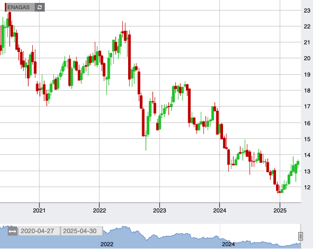This screenshot has width=316, height=251.
Task: Click the navigator area chart near 2022
Action: coord(107,244)
